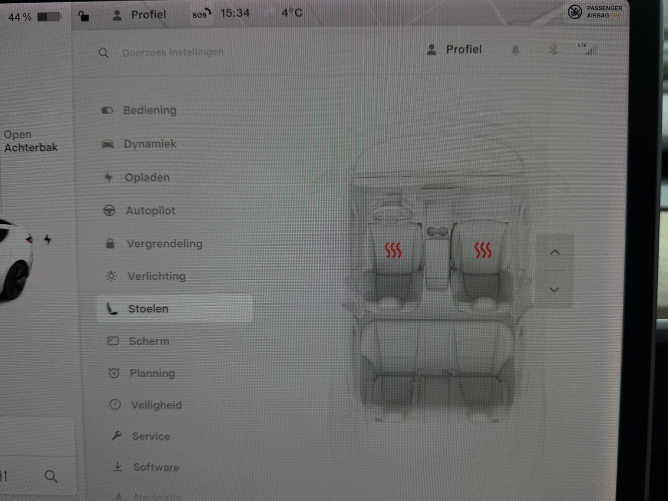This screenshot has height=501, width=668.
Task: Tap the Profiel button in settings header
Action: pos(454,50)
